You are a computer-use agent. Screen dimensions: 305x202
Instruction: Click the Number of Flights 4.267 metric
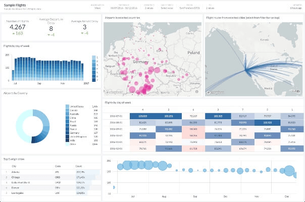(18, 27)
